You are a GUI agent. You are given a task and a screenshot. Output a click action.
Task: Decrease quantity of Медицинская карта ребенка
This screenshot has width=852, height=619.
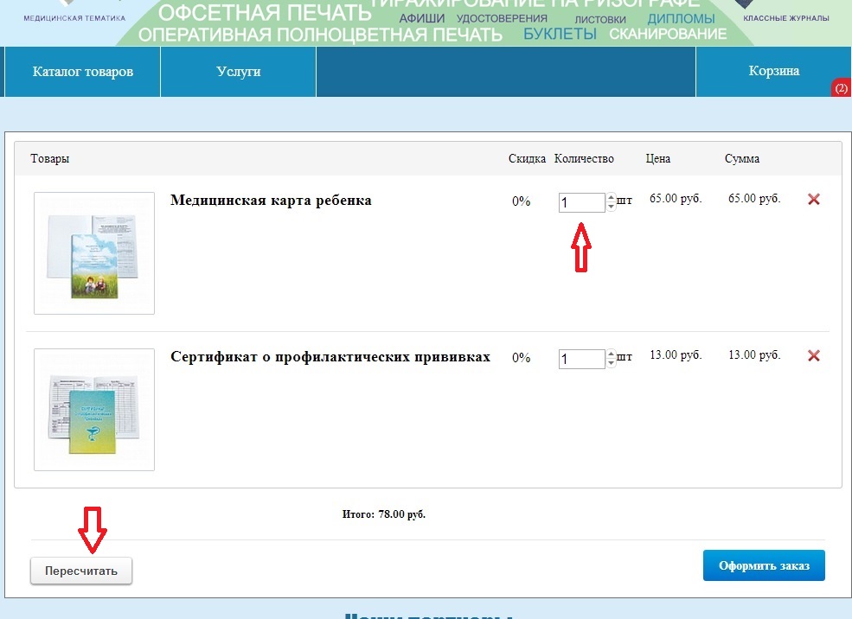click(612, 207)
